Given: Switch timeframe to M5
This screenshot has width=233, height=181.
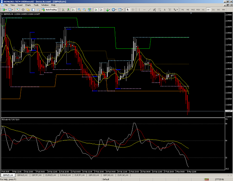Looking at the screenshot, I should 188,10.
